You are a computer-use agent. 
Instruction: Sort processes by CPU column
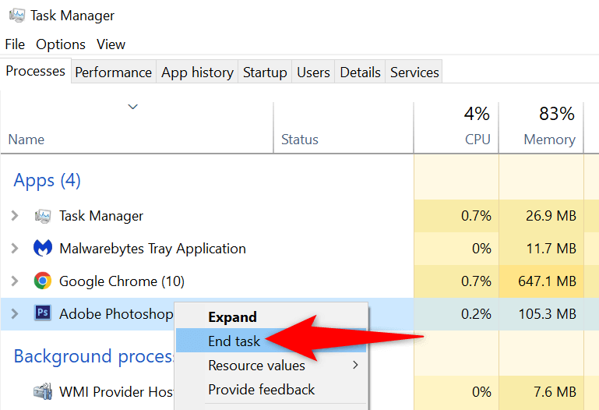pos(476,140)
